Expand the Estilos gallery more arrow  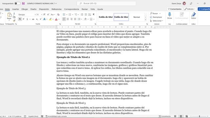[146, 20]
